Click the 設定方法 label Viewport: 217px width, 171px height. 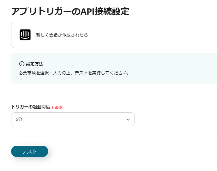35,64
